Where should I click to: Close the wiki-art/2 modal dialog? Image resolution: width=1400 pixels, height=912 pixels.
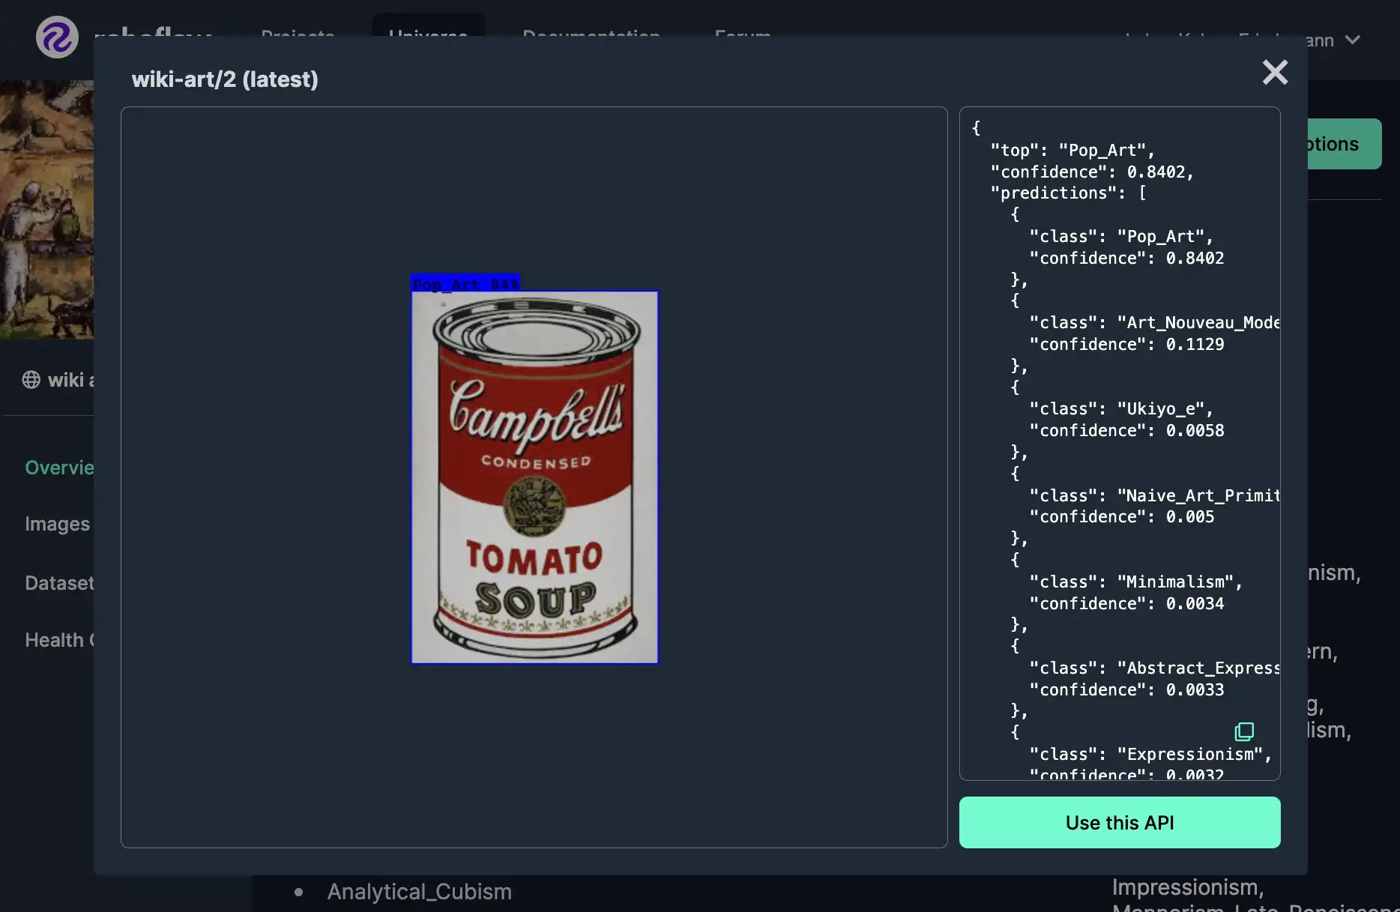1275,73
